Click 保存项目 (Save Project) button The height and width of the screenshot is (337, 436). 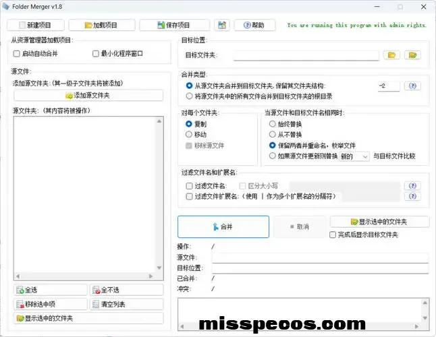point(174,25)
